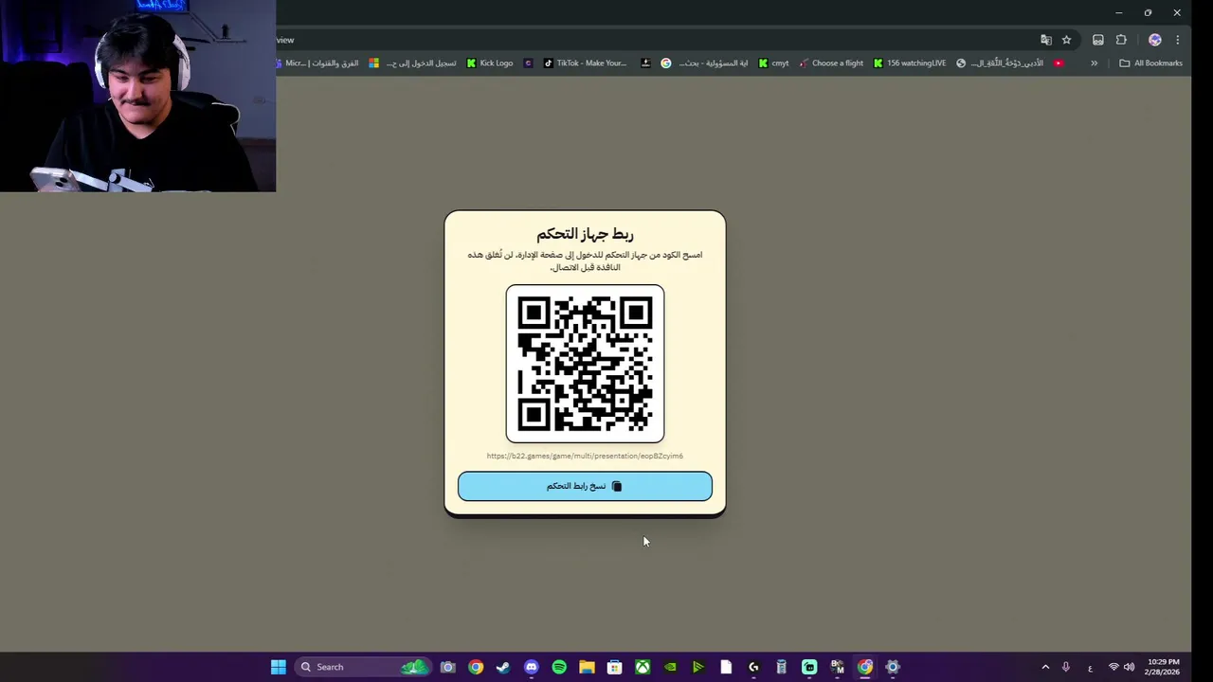
Task: Open the Chrome extensions puzzle icon
Action: point(1121,40)
